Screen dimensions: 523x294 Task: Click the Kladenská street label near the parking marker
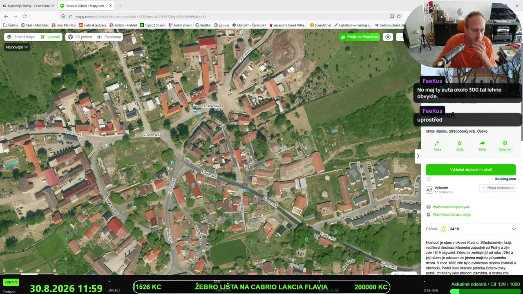click(171, 186)
